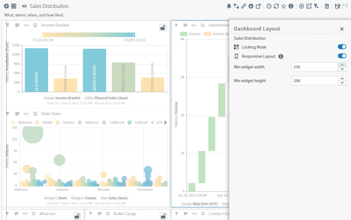Screen dimensions: 351x220
Task: Unlock the Income Bracket widget padlock
Action: (x=163, y=27)
